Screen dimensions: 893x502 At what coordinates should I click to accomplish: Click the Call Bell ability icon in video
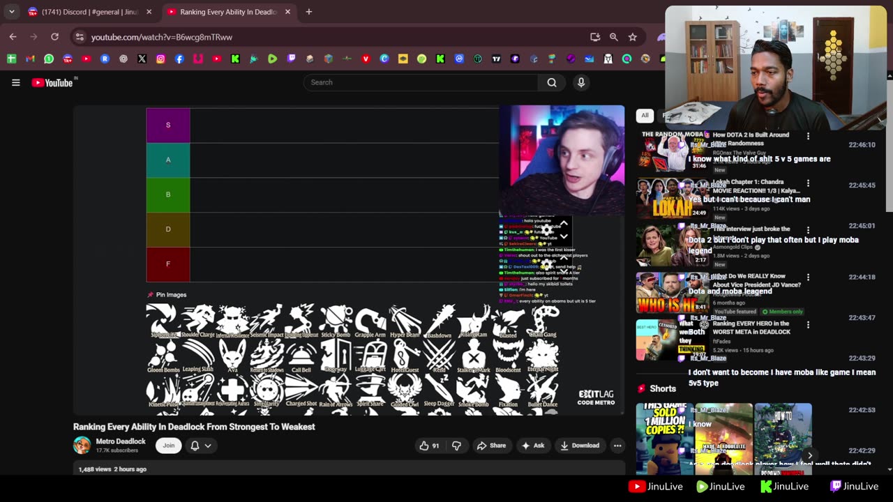click(301, 356)
